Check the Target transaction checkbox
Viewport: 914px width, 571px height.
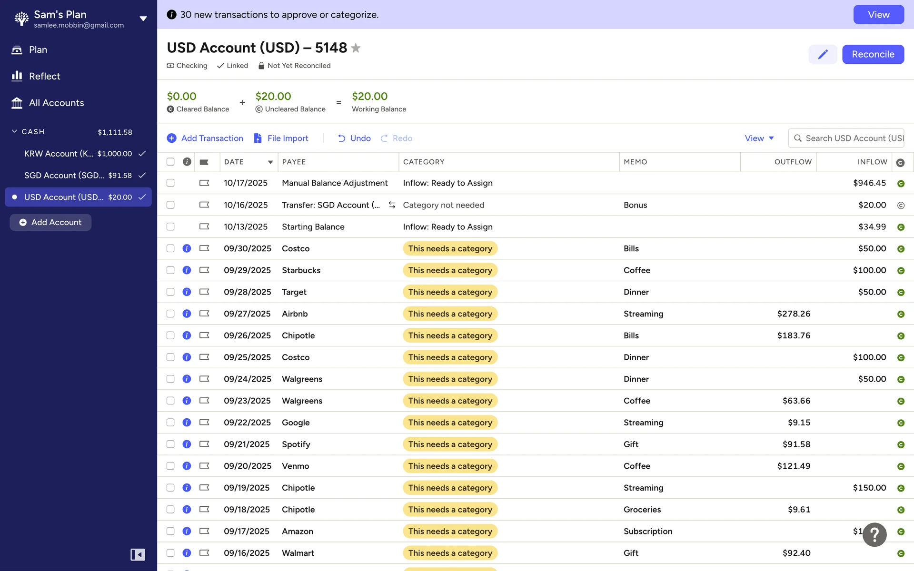pyautogui.click(x=170, y=292)
